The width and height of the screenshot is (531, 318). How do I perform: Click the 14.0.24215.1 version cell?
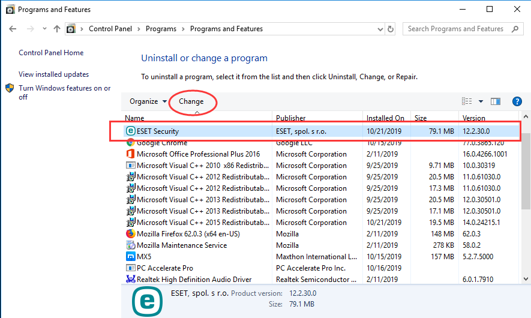coord(481,223)
